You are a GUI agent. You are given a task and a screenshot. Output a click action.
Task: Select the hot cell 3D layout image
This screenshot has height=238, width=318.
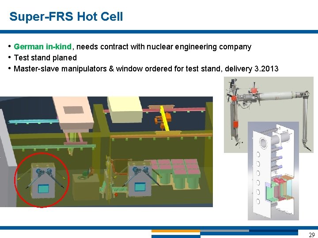(106, 152)
